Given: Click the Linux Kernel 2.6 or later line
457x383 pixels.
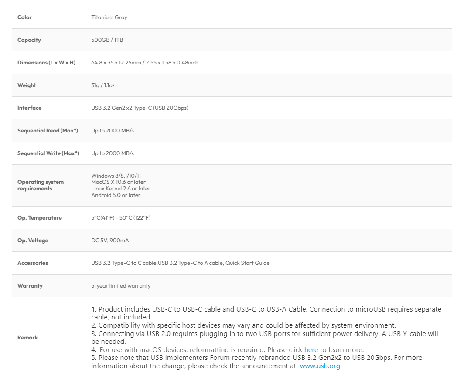Looking at the screenshot, I should pos(121,189).
